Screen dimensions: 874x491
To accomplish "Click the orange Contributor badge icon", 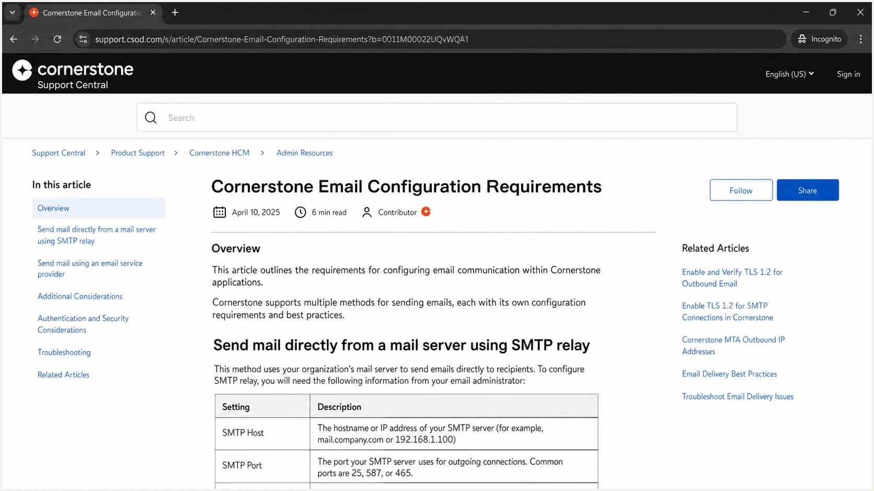I will point(426,211).
